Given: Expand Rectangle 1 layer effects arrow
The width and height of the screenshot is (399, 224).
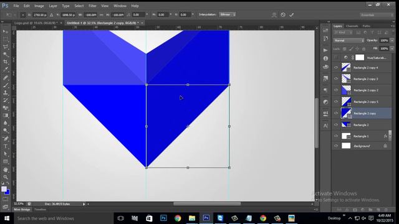Looking at the screenshot, I should tap(390, 136).
